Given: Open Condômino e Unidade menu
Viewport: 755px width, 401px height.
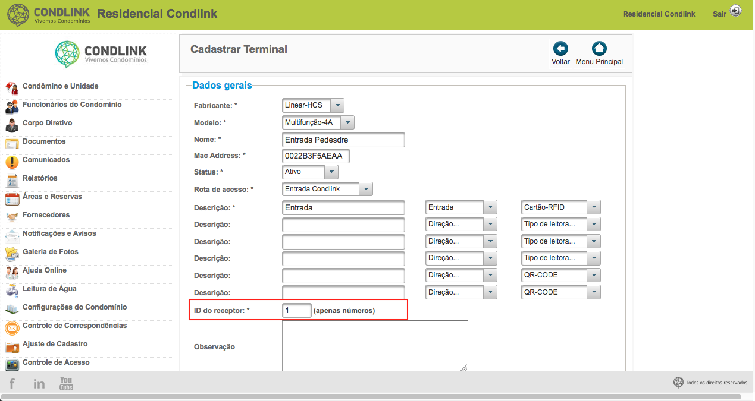Looking at the screenshot, I should 60,86.
